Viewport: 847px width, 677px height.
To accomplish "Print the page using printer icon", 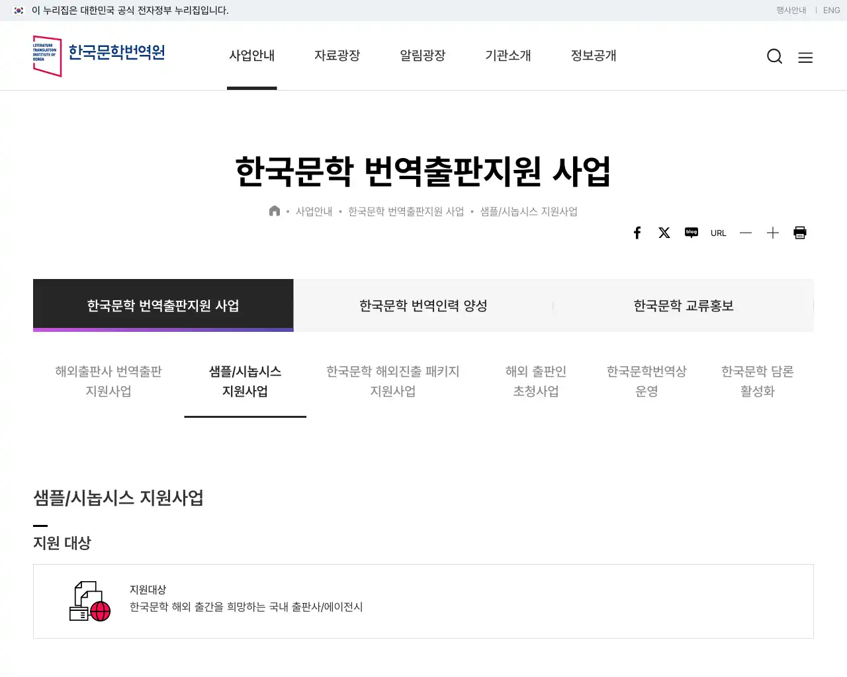I will pos(800,233).
